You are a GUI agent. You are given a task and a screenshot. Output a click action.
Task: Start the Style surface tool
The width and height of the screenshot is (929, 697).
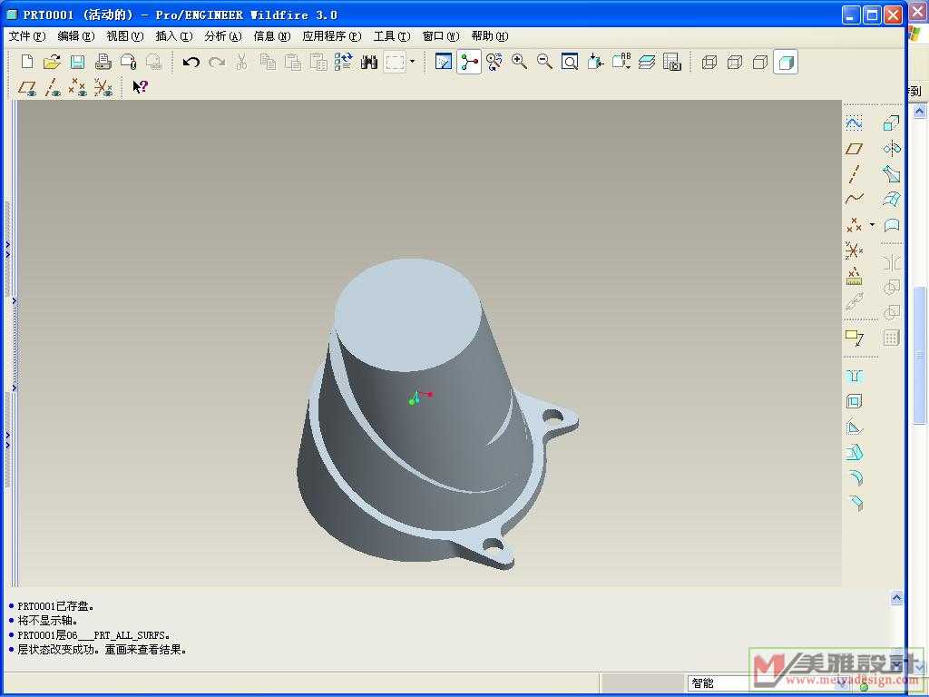click(x=891, y=225)
